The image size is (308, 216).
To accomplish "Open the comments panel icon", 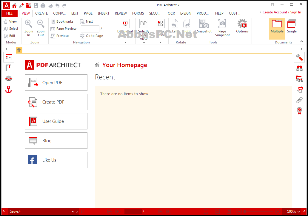I will [x=299, y=89].
